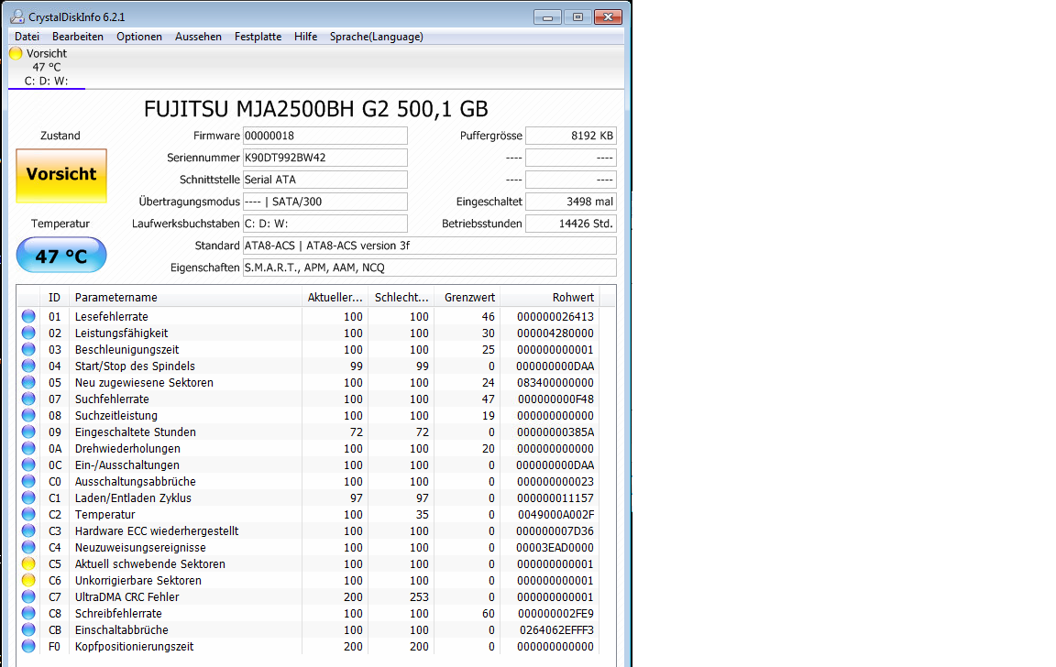Click the Rohwert column header
Viewport: 1056px width, 667px height.
pos(549,297)
